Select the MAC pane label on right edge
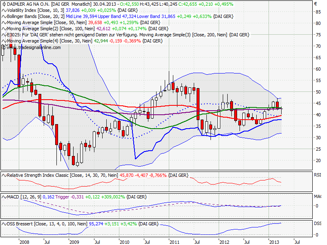 click(317, 197)
